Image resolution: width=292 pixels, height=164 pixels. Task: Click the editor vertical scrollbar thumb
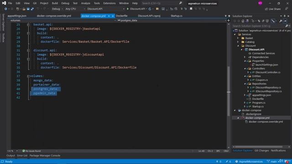pos(229,91)
